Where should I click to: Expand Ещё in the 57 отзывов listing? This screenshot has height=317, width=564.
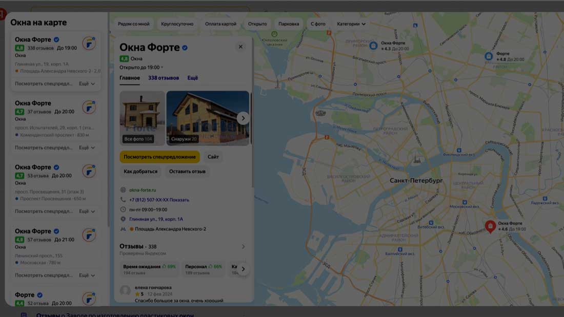pos(87,275)
